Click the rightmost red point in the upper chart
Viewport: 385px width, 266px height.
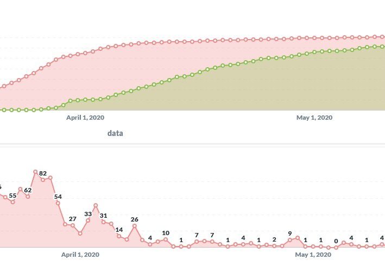point(382,36)
